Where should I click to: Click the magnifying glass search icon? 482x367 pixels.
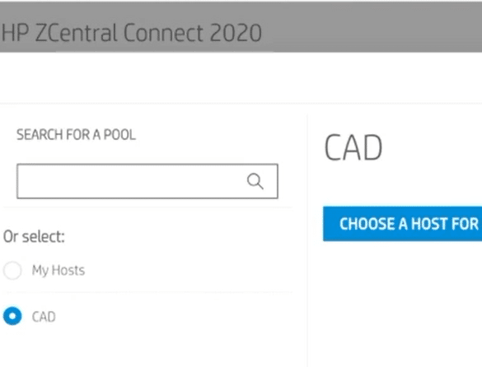pos(255,181)
